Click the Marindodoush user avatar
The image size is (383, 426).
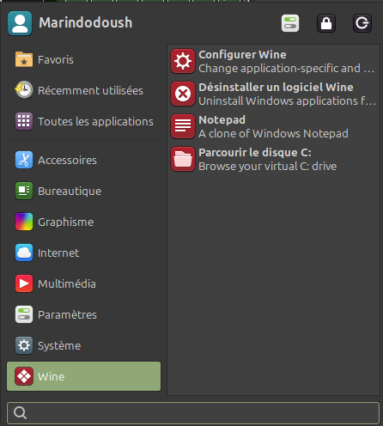(20, 23)
